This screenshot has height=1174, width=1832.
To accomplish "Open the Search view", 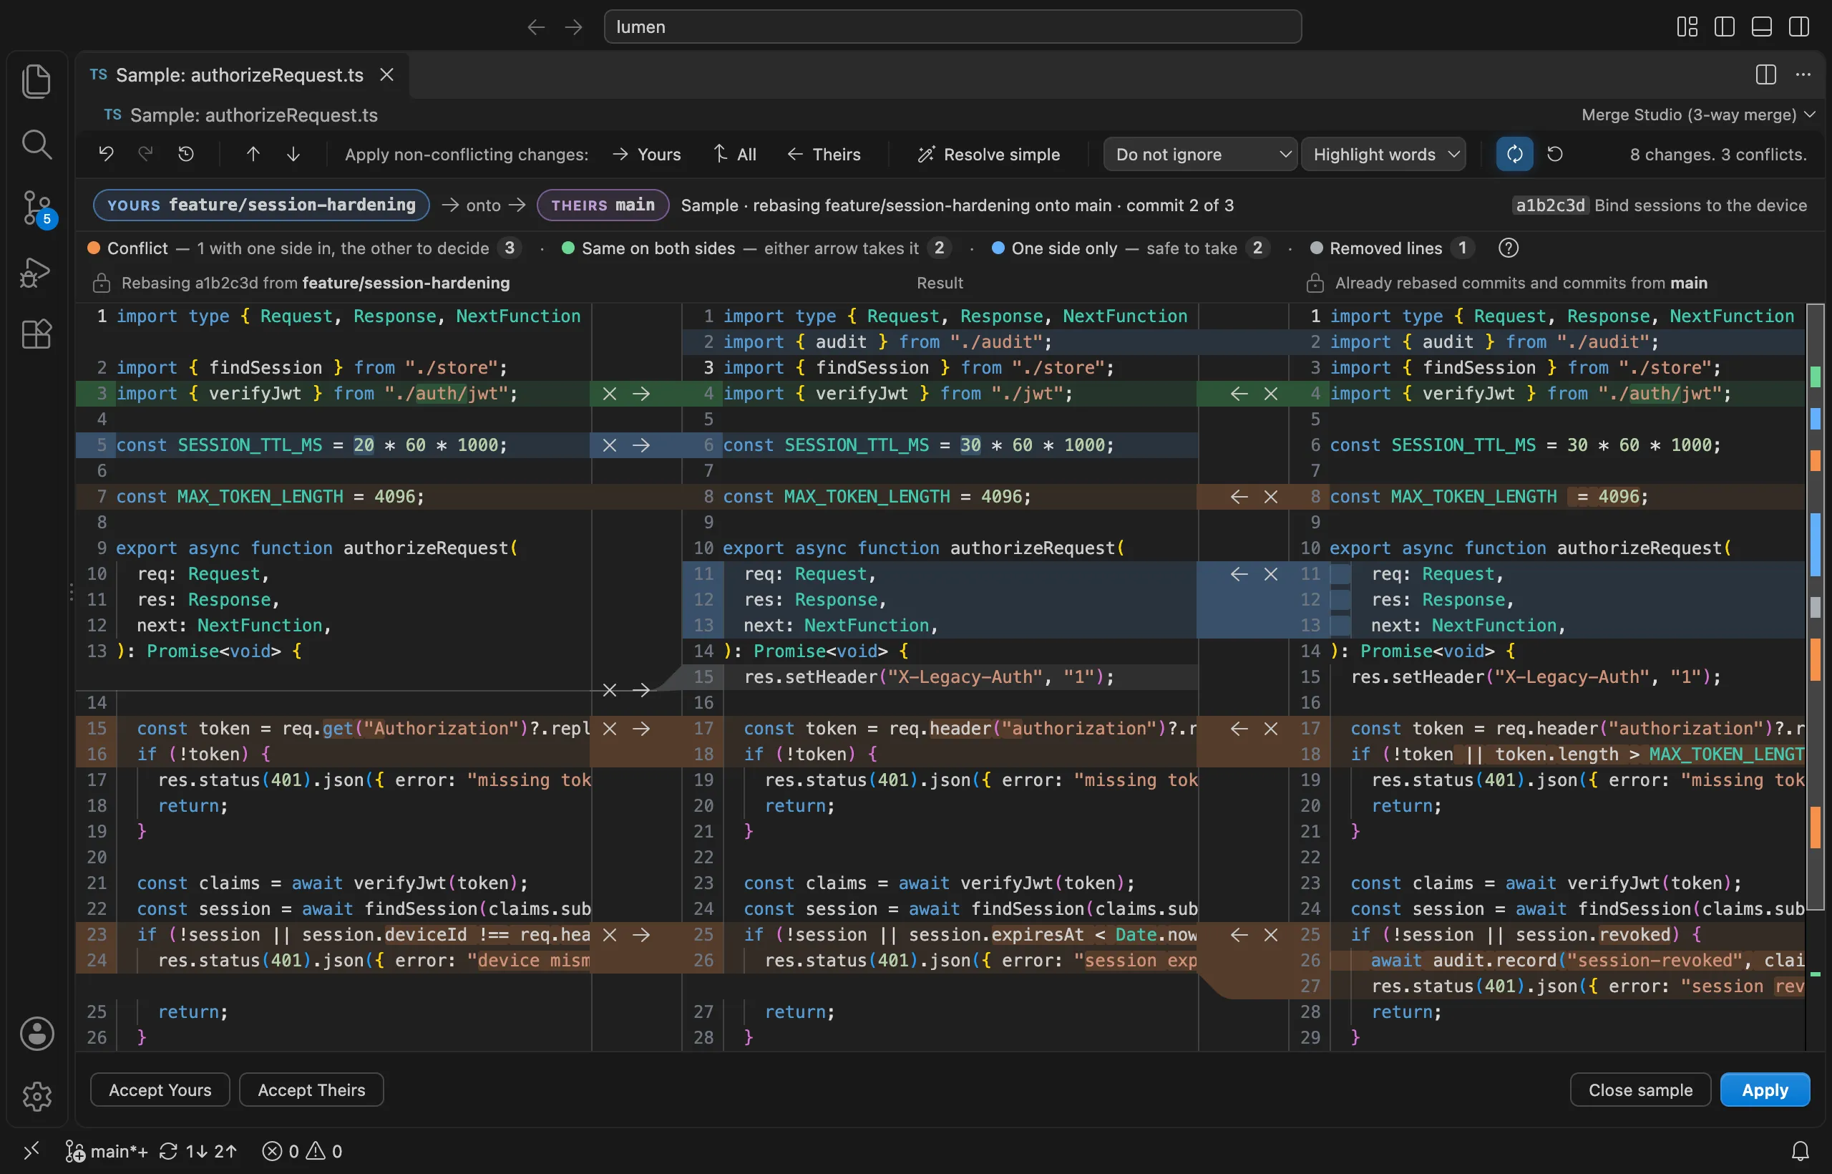I will (36, 144).
